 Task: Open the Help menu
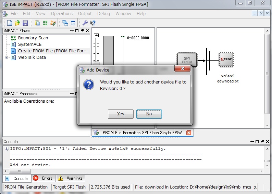[x=141, y=13]
